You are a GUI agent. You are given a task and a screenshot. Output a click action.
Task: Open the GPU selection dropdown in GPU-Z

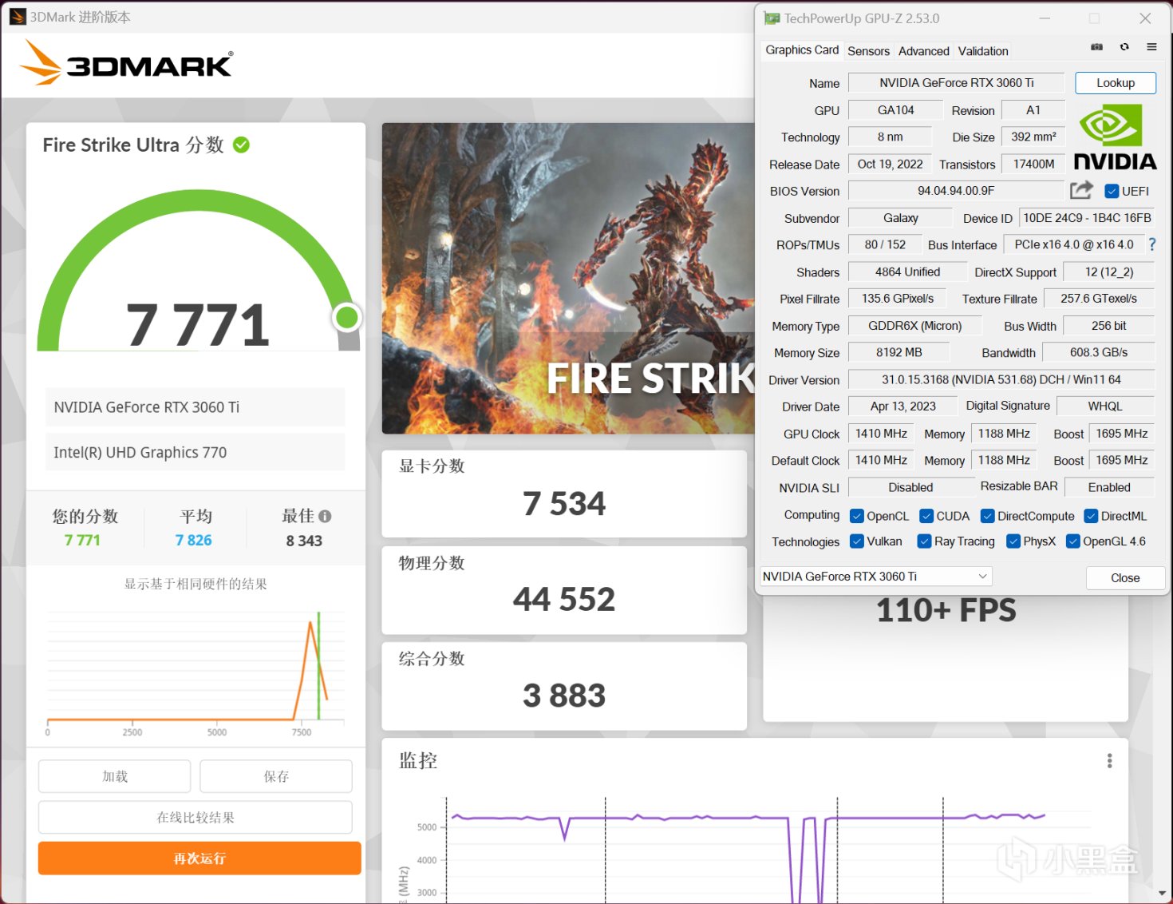pyautogui.click(x=876, y=577)
